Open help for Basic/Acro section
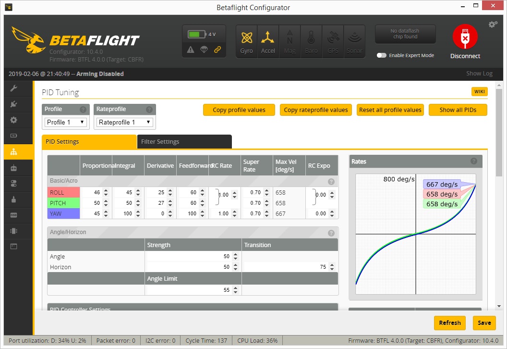The image size is (507, 349). [x=331, y=181]
